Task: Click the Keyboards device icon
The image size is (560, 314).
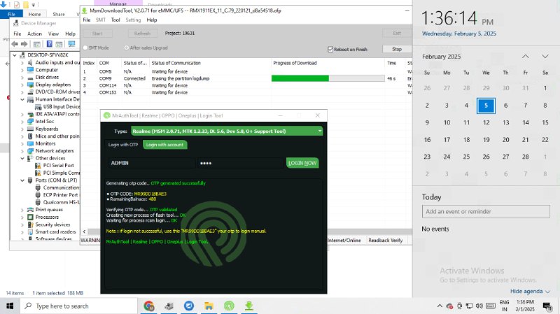Action: click(x=31, y=129)
